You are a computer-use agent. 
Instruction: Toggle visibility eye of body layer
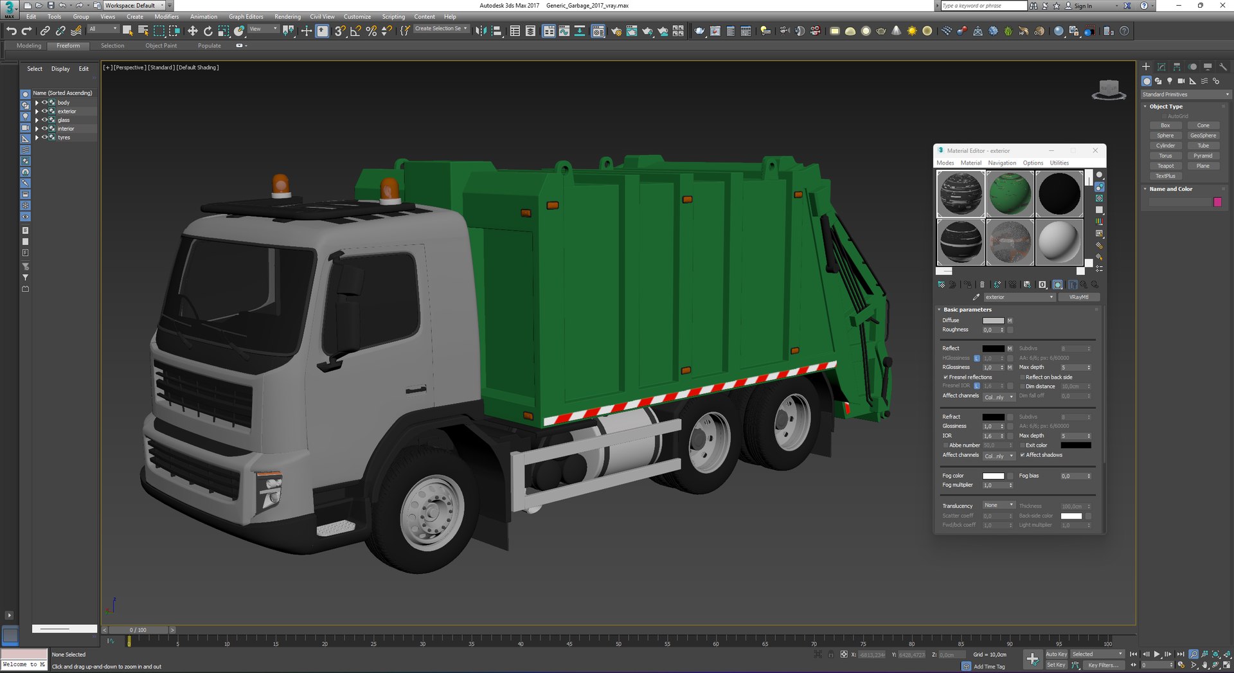(x=44, y=103)
